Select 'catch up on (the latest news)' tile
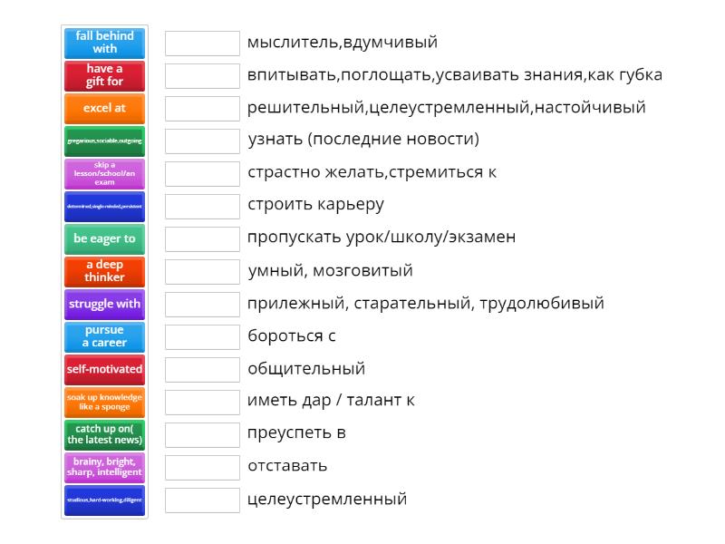The image size is (725, 544). click(104, 435)
